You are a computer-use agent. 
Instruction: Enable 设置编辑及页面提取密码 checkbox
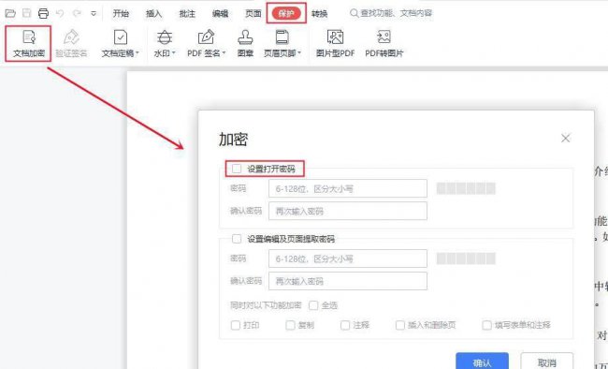click(237, 239)
